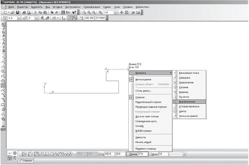Click the local coordinate system icon
The height and width of the screenshot is (165, 249).
[x=63, y=18]
